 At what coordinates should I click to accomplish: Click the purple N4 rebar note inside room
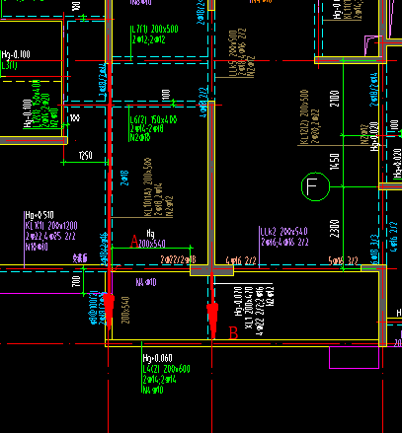146,282
